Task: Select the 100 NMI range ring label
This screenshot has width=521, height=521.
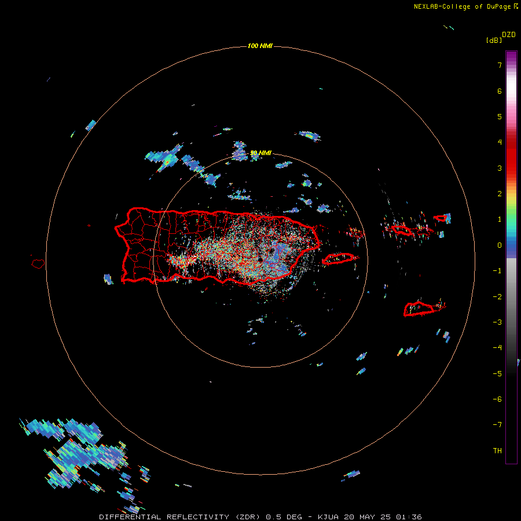Action: [x=260, y=46]
